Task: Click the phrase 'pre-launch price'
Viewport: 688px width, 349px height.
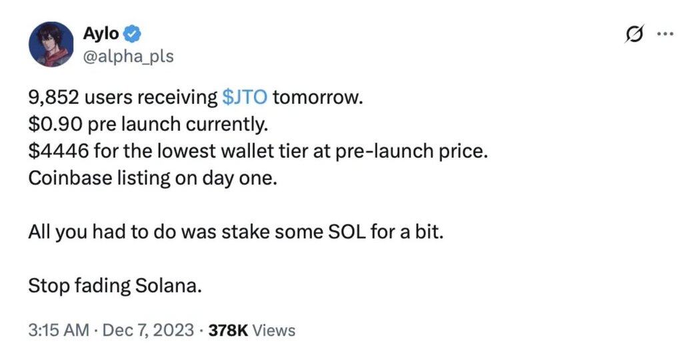Action: pos(411,151)
